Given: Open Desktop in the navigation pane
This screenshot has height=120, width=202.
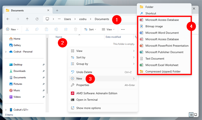Looking at the screenshot, I should tap(16, 64).
